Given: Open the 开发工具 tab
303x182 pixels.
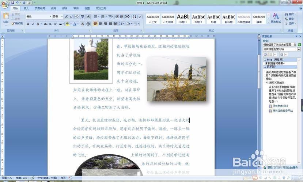Looking at the screenshot, I should coord(101,8).
